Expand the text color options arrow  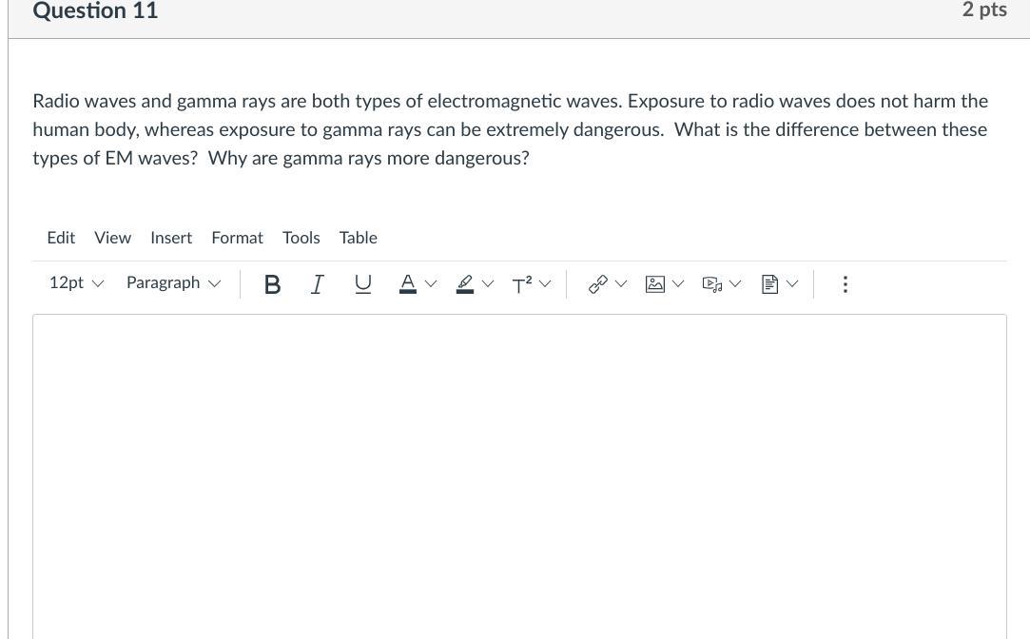click(x=431, y=283)
